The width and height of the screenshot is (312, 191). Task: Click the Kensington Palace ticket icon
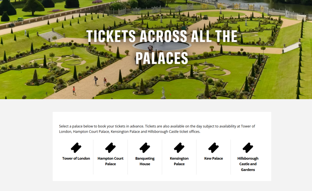179,148
